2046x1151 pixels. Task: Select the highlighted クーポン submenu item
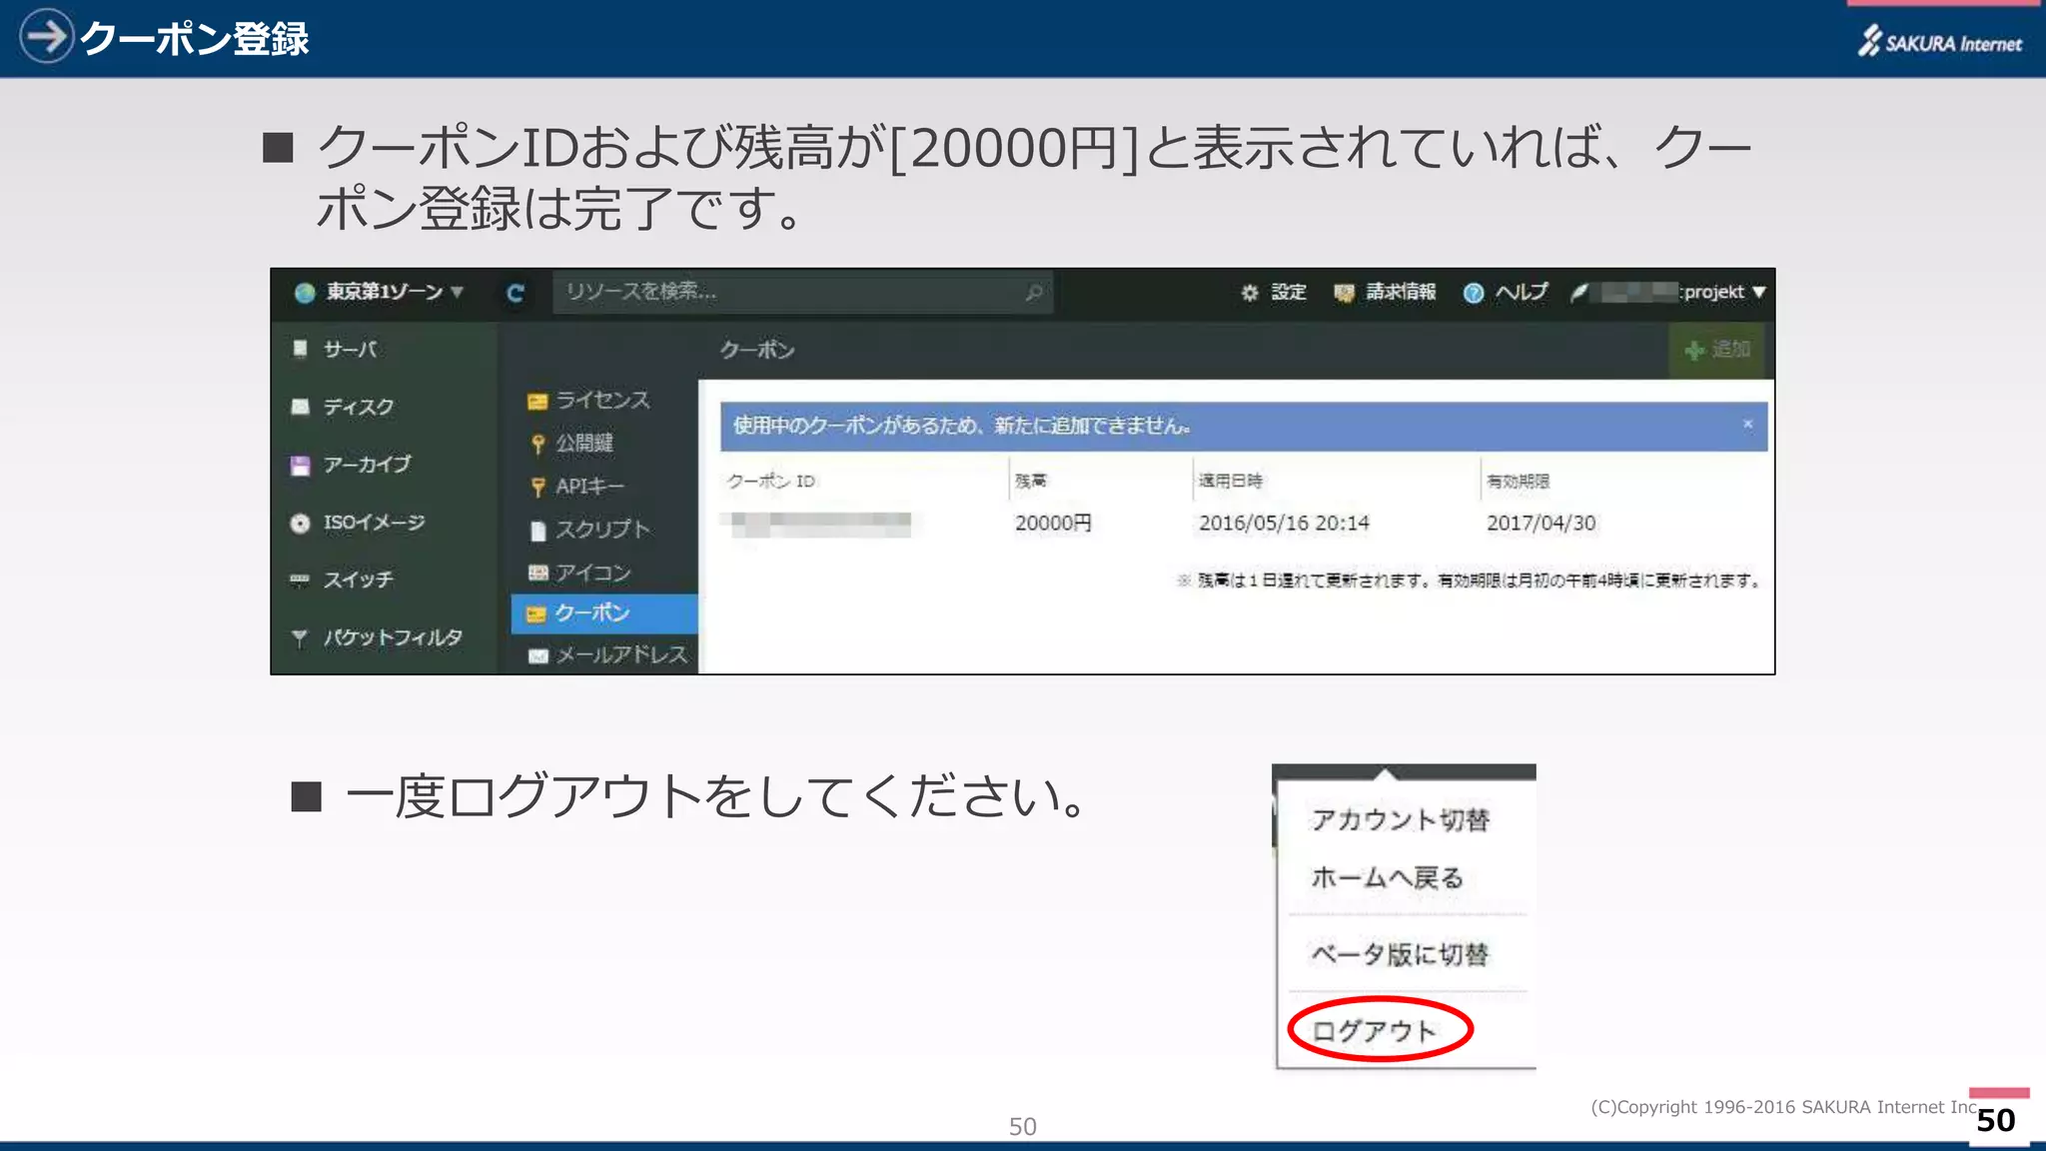[604, 613]
